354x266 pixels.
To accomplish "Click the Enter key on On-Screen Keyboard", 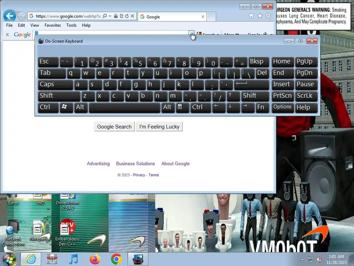I will click(x=252, y=85).
